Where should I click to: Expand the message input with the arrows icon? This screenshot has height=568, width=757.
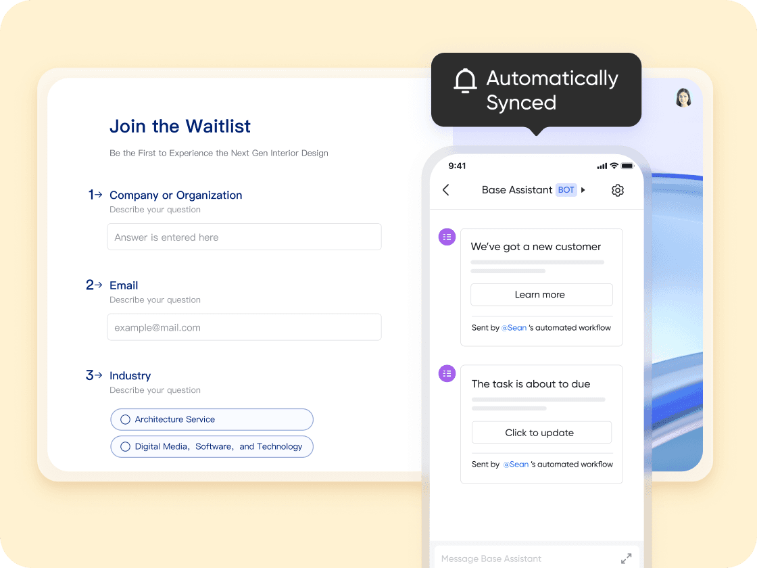pyautogui.click(x=626, y=559)
